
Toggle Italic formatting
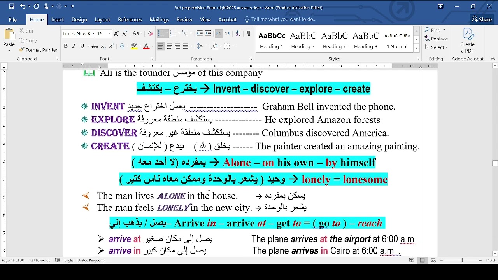coord(74,46)
